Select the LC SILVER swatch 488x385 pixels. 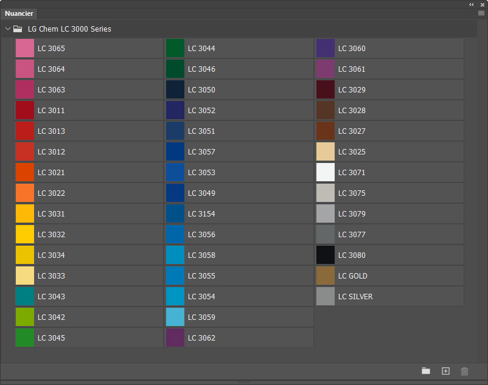pyautogui.click(x=326, y=296)
